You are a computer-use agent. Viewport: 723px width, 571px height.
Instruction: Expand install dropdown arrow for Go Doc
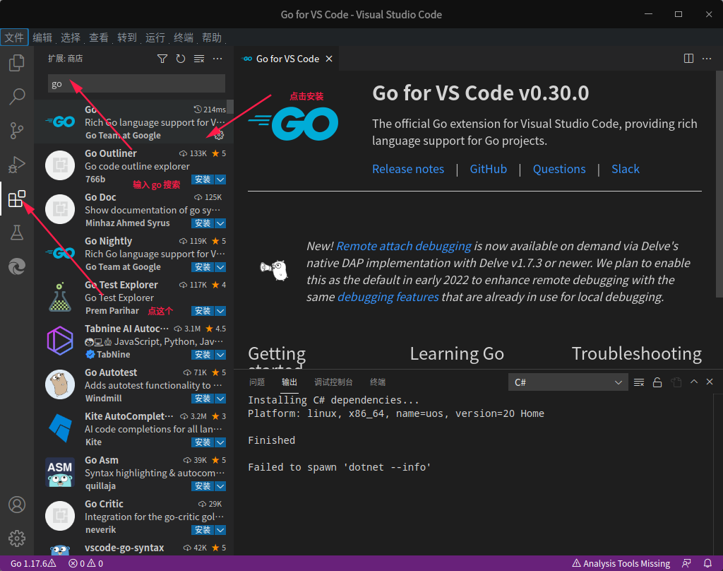[220, 223]
